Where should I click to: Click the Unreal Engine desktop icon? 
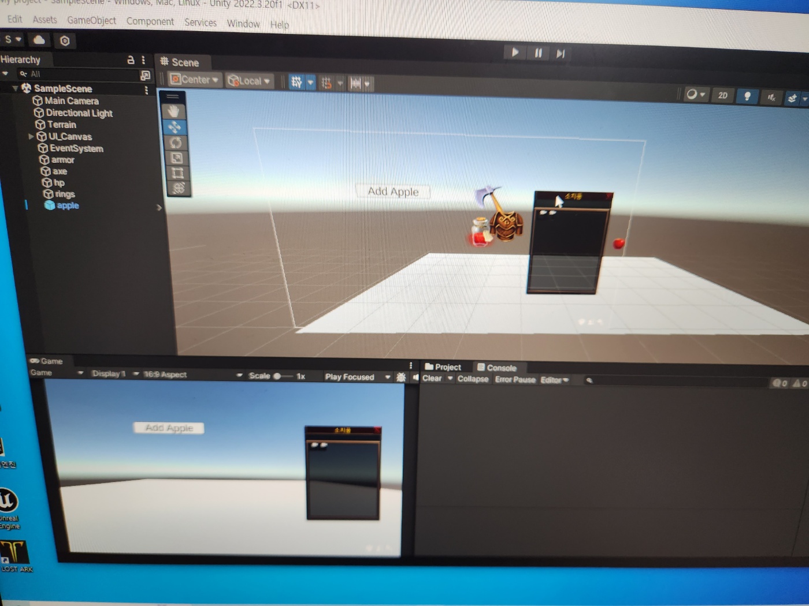(x=8, y=508)
